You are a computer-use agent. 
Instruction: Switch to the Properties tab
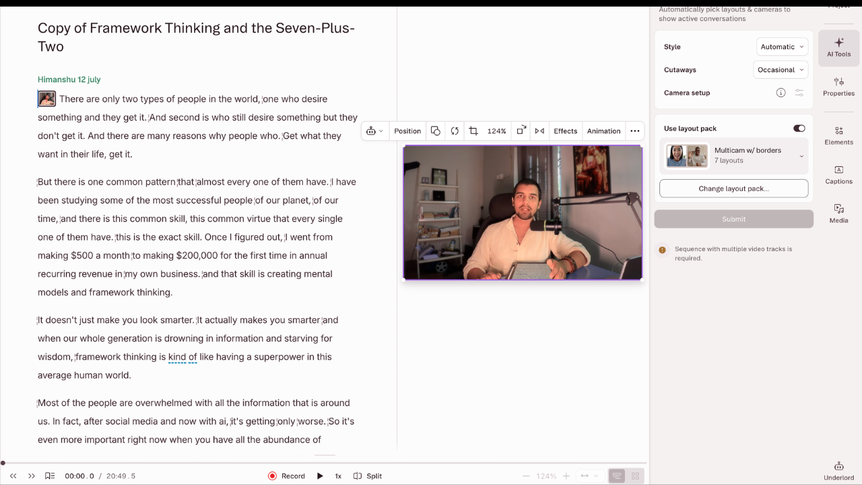pos(838,87)
